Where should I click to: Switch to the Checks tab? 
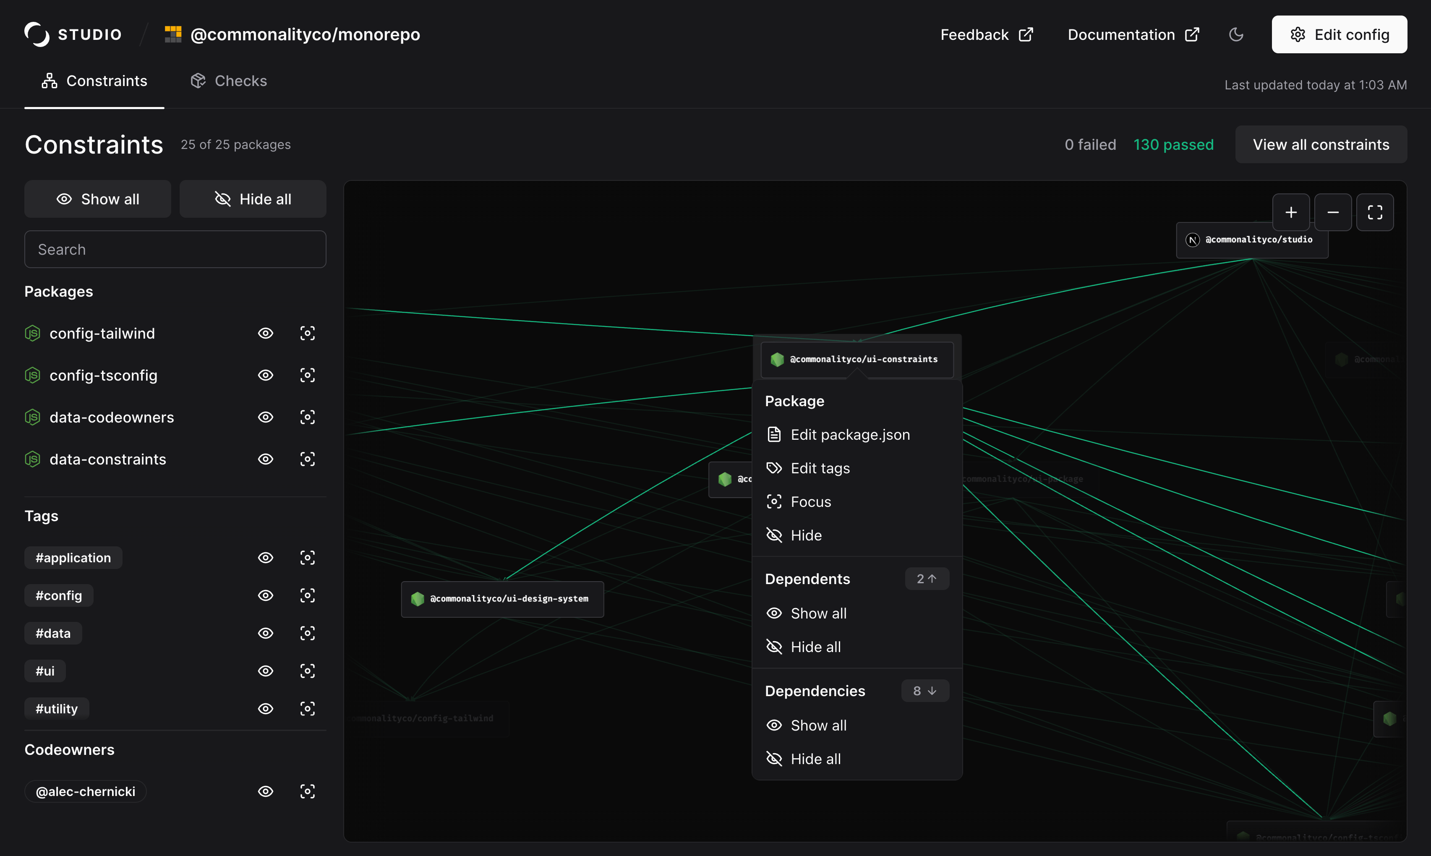(228, 80)
